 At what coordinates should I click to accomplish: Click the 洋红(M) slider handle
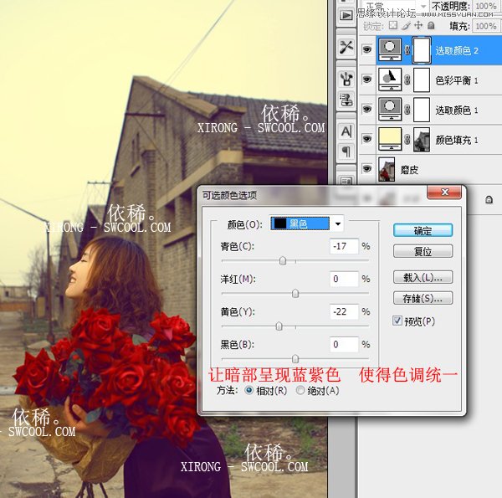tap(295, 293)
